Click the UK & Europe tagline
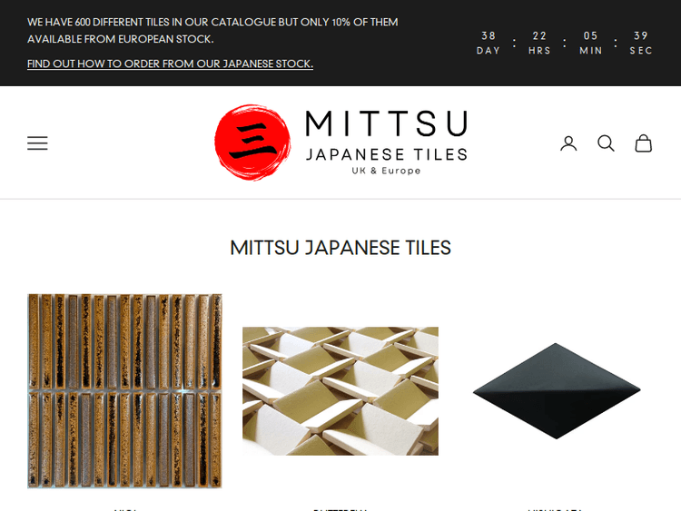This screenshot has width=681, height=511. tap(386, 171)
